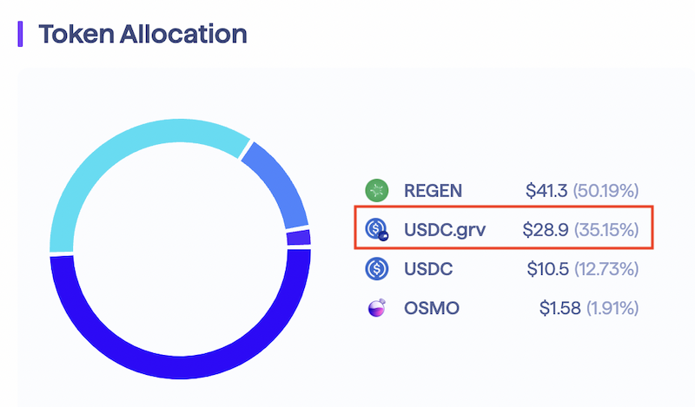Click the $10.5 USDC value
695x407 pixels.
547,269
